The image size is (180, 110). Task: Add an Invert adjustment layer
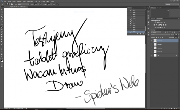(156, 27)
